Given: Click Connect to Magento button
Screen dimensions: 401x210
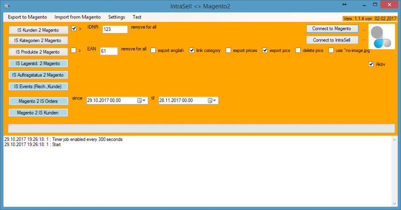Looking at the screenshot, I should point(332,28).
